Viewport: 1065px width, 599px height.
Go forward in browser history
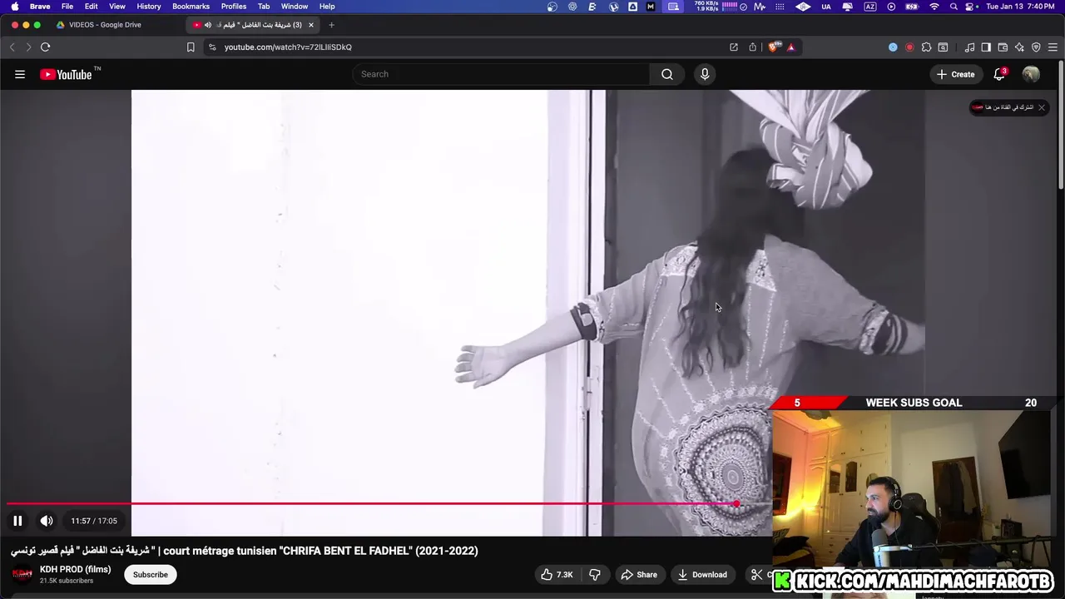pyautogui.click(x=28, y=47)
